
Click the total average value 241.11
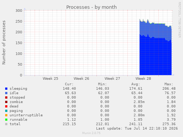tap(136, 124)
